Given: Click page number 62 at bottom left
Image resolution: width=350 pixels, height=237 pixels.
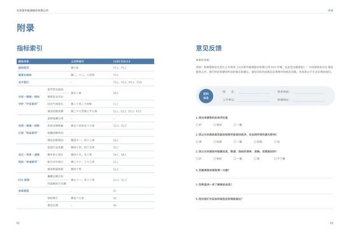Looking at the screenshot, I should coord(18,223).
